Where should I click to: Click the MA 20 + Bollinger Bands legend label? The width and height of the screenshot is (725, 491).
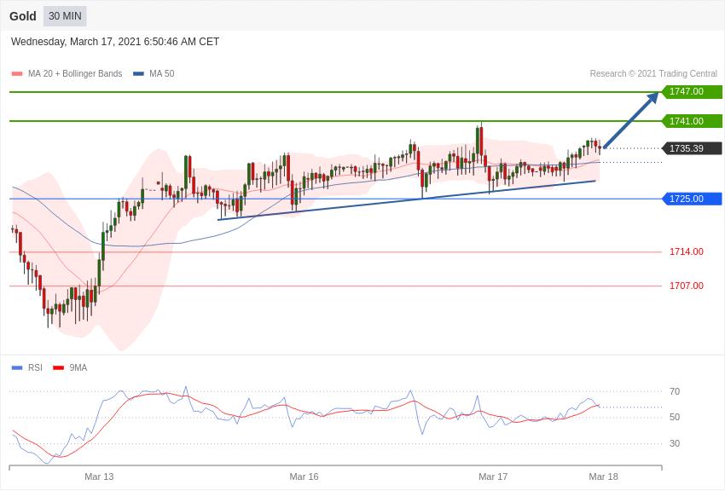coord(75,73)
